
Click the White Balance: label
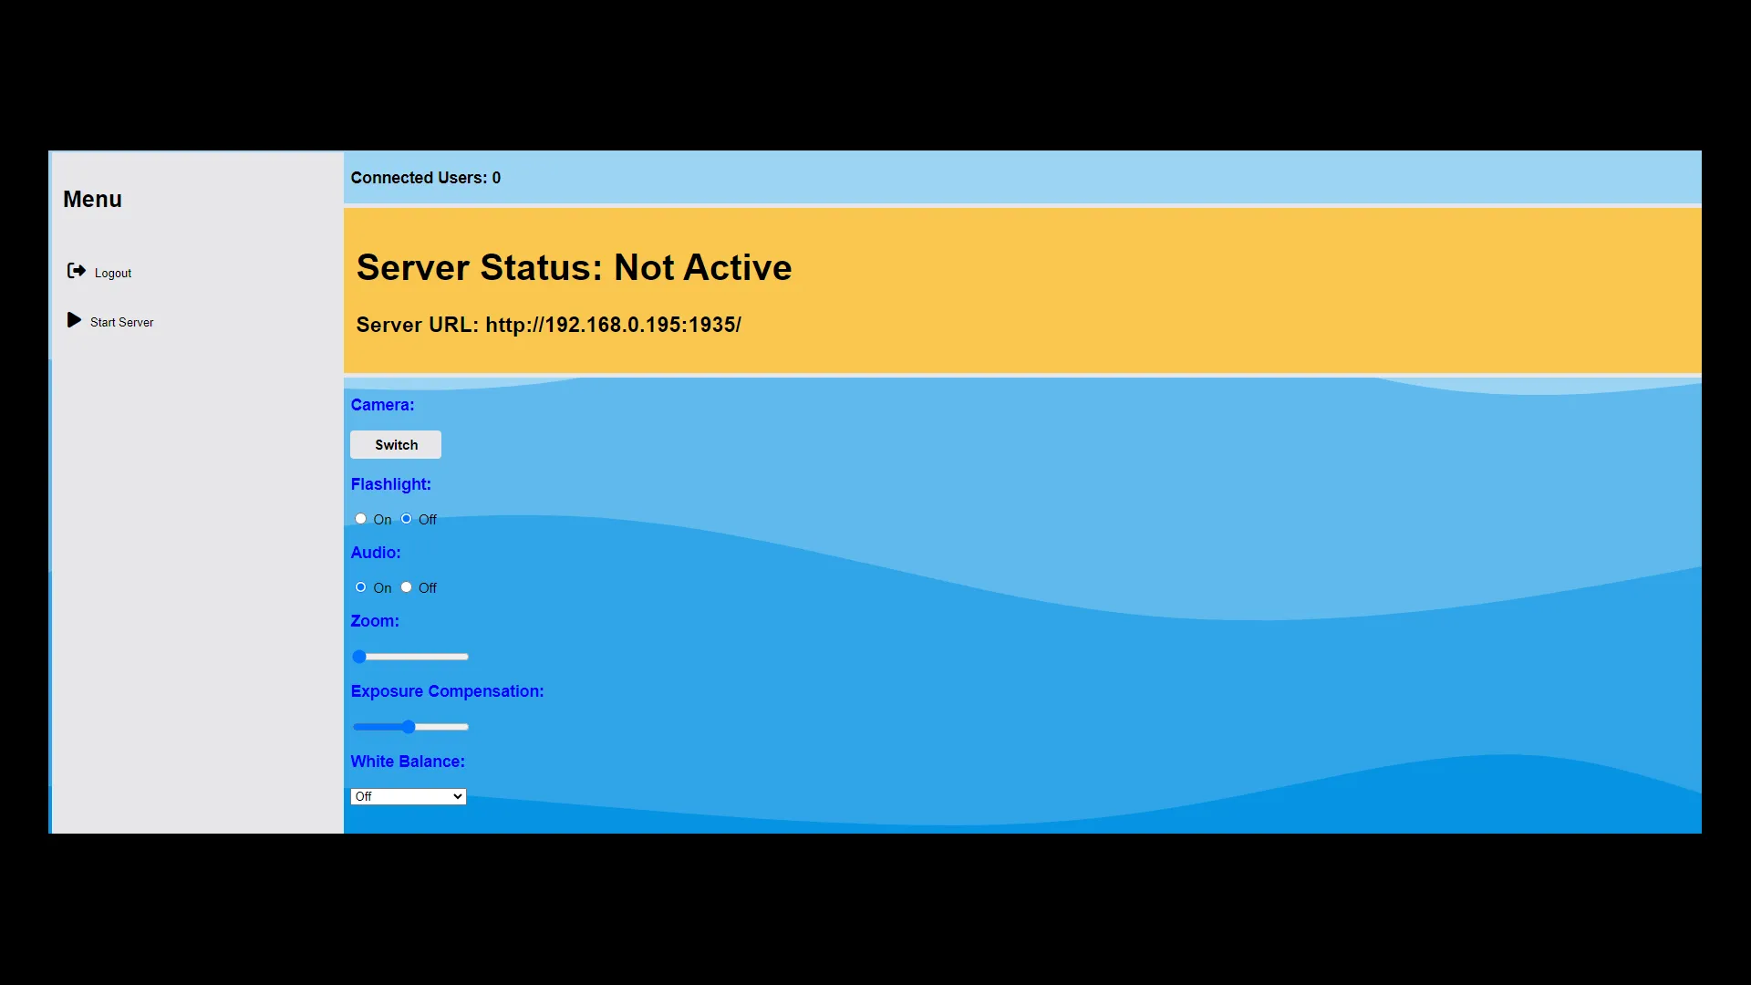pyautogui.click(x=408, y=762)
